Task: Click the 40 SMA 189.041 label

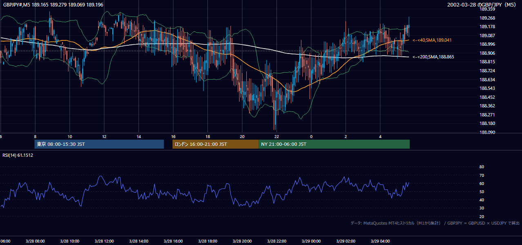Action: (x=432, y=40)
